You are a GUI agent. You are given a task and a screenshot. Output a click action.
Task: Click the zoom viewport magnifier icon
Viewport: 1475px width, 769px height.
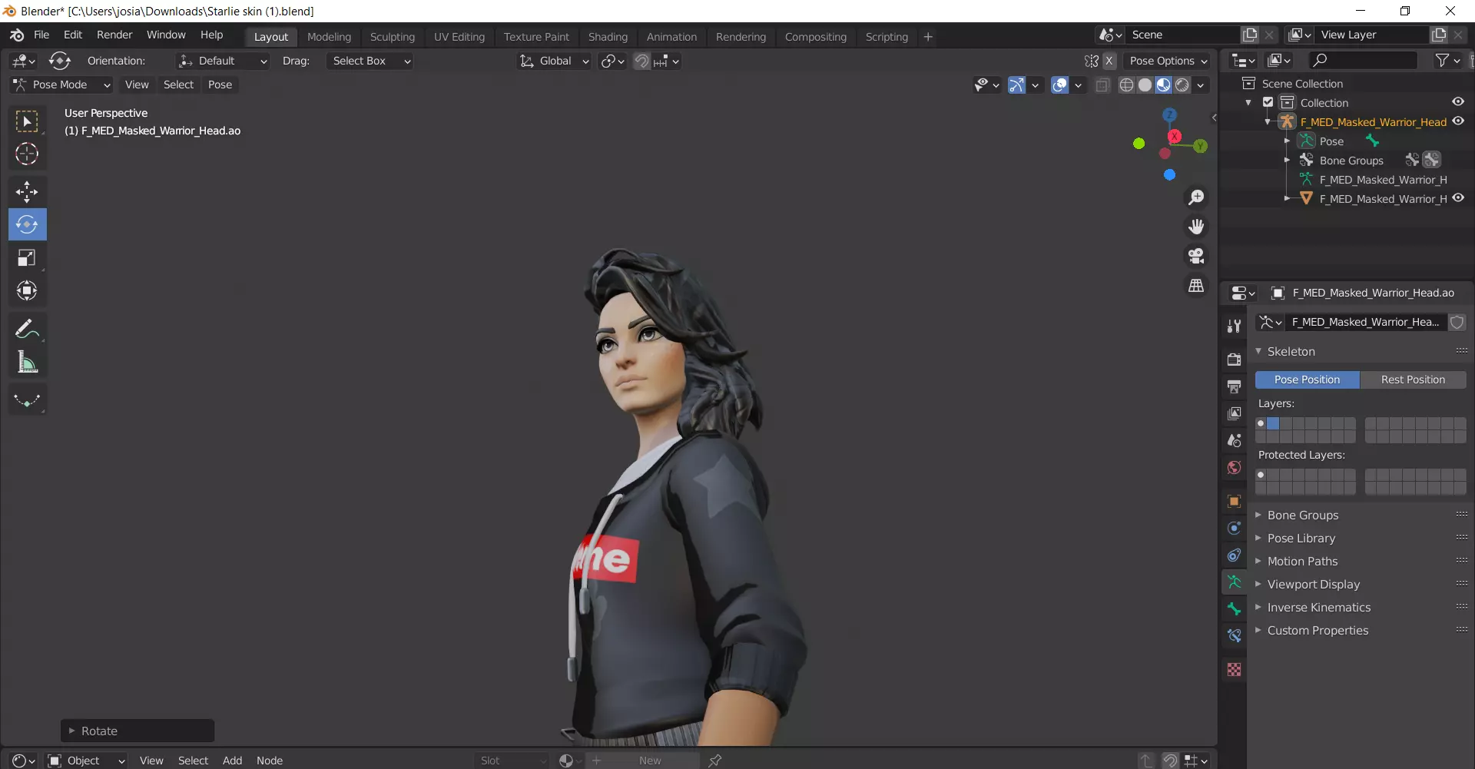pos(1196,197)
